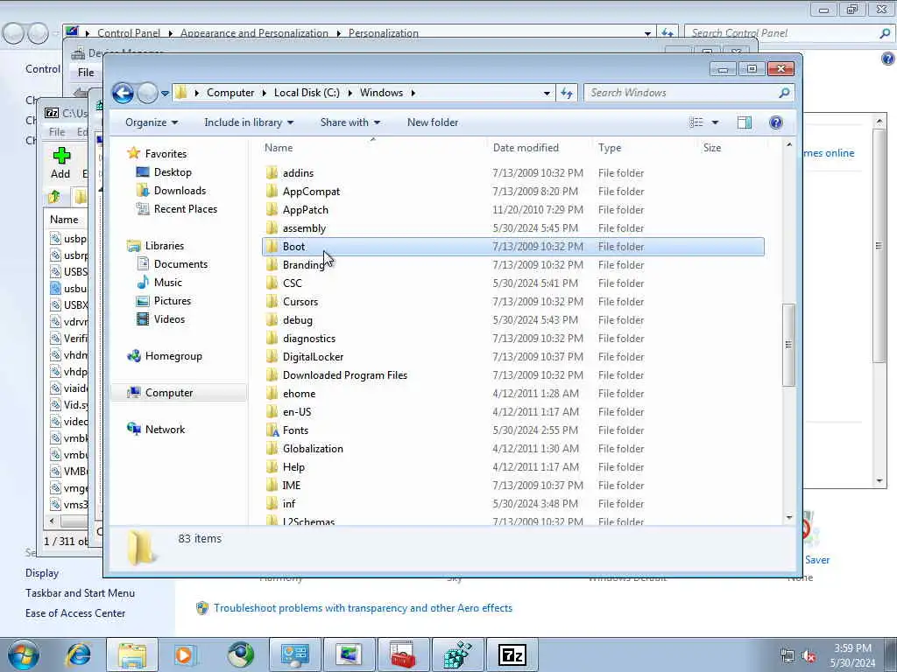The height and width of the screenshot is (672, 897).
Task: Select the en-US folder
Action: coord(297,411)
